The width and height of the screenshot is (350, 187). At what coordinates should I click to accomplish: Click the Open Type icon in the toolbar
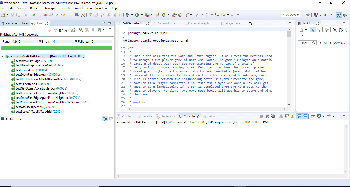pos(174,15)
